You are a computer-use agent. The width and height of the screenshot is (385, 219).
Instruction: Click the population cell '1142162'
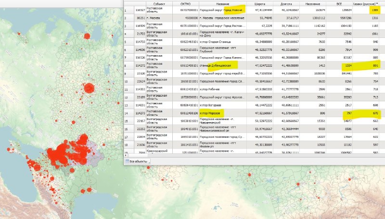pos(313,26)
